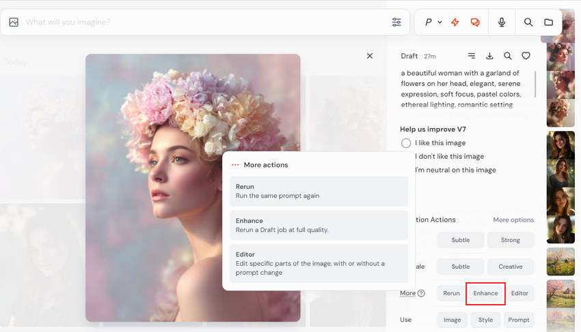Viewport: 581px width, 332px height.
Task: Toggle the lightning draft mode icon
Action: [455, 22]
